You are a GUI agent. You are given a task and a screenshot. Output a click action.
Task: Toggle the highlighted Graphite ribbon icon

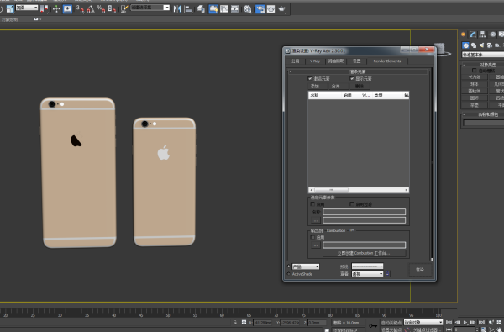coord(213,9)
